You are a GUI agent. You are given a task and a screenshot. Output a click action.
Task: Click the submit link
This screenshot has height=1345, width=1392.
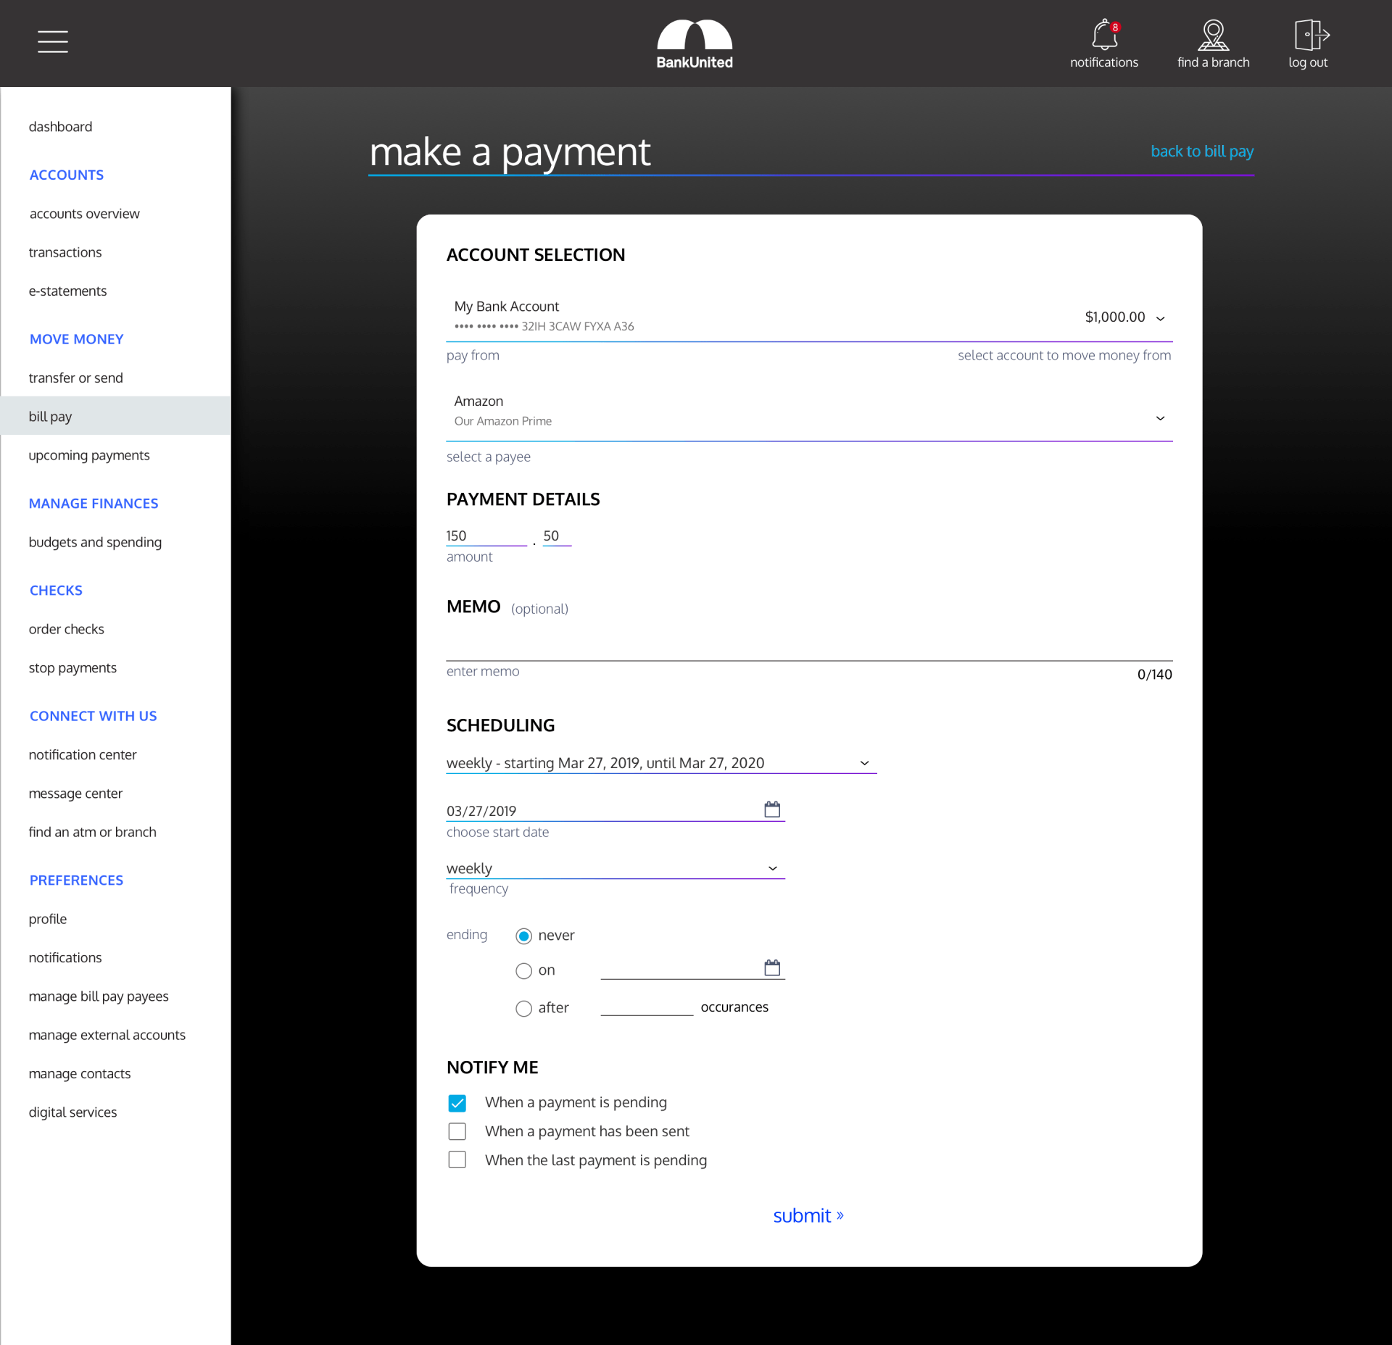[808, 1215]
